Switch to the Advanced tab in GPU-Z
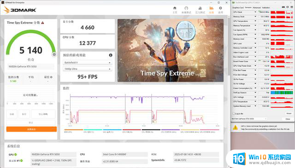 pyautogui.click(x=257, y=7)
